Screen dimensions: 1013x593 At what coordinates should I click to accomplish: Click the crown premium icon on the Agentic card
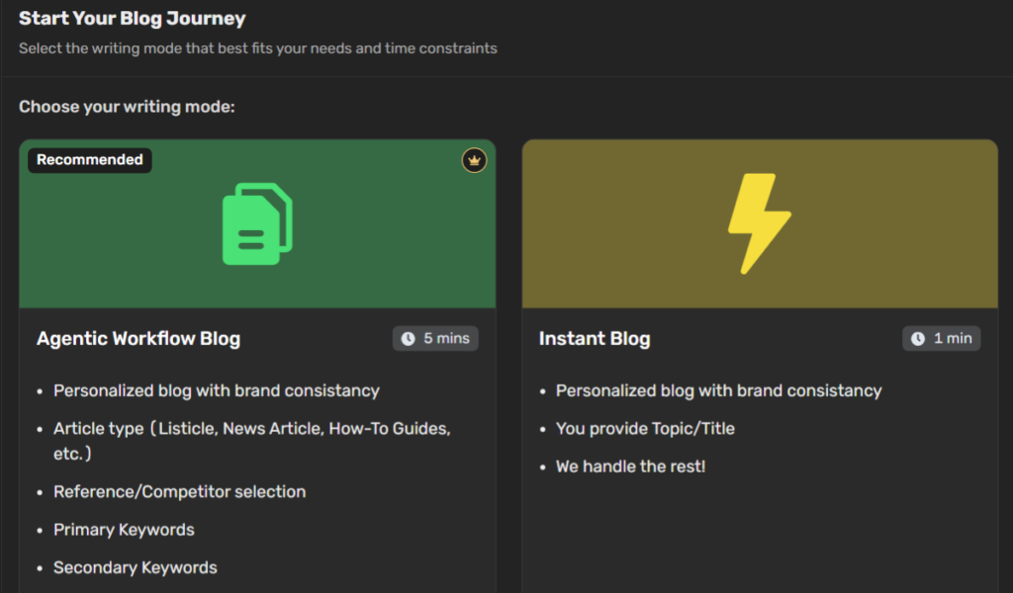(x=475, y=160)
